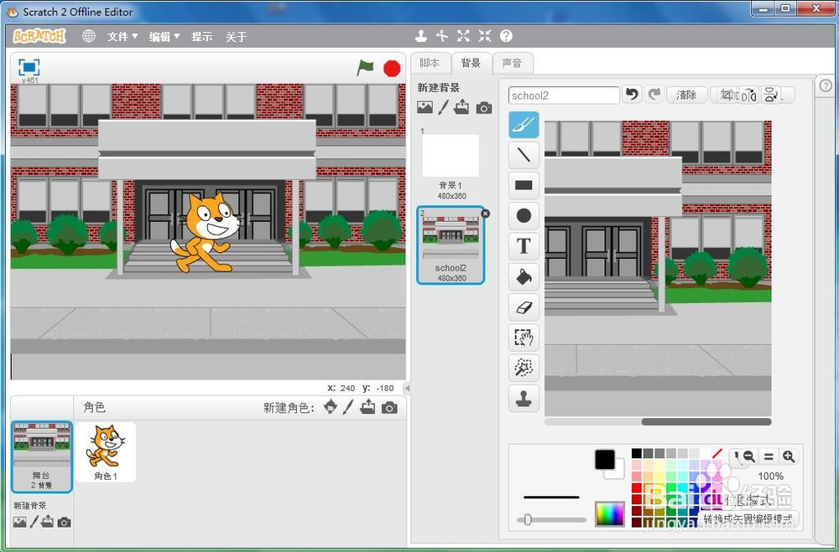Open the 文件 menu
Image resolution: width=839 pixels, height=552 pixels.
tap(122, 36)
